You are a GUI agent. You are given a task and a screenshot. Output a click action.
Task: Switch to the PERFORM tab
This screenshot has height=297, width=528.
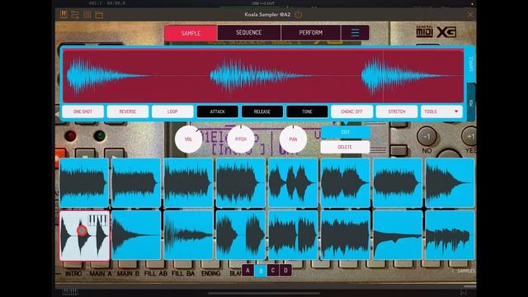(310, 33)
